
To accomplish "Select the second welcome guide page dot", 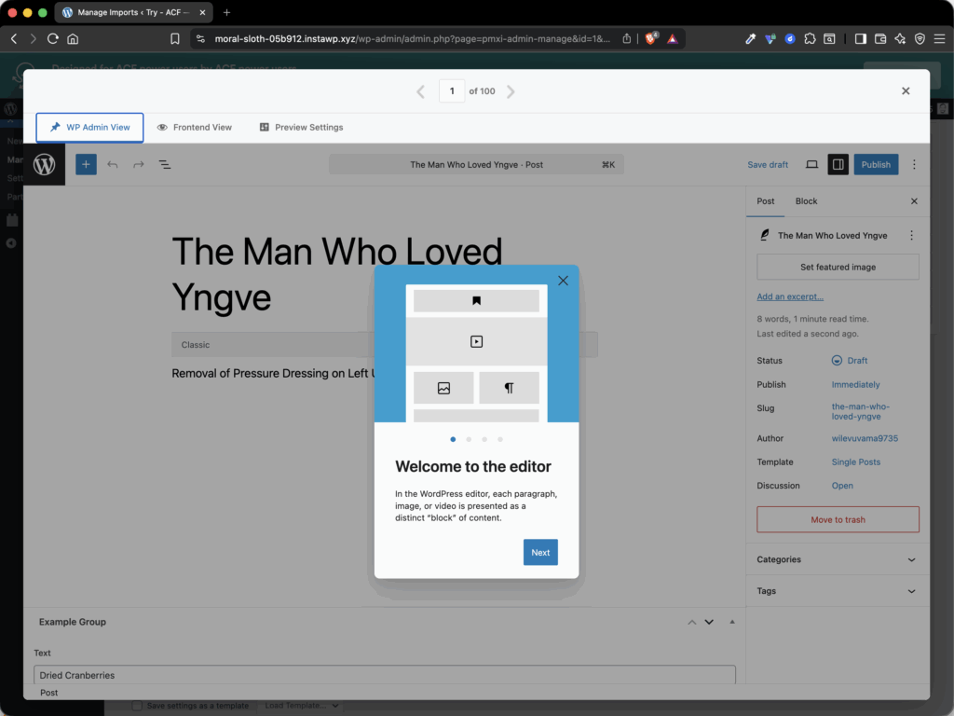I will pos(469,440).
